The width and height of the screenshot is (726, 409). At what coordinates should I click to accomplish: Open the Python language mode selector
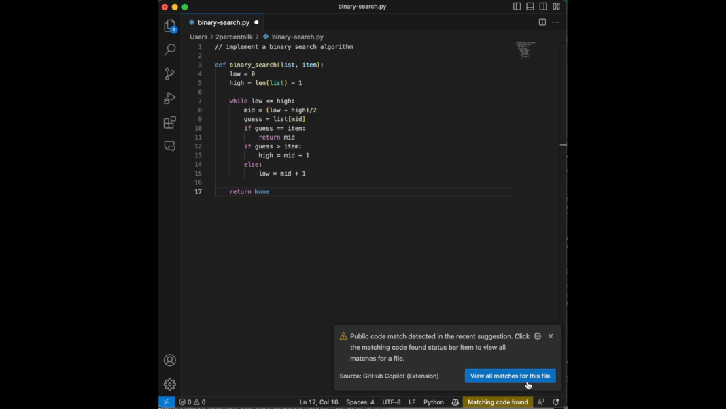click(434, 402)
